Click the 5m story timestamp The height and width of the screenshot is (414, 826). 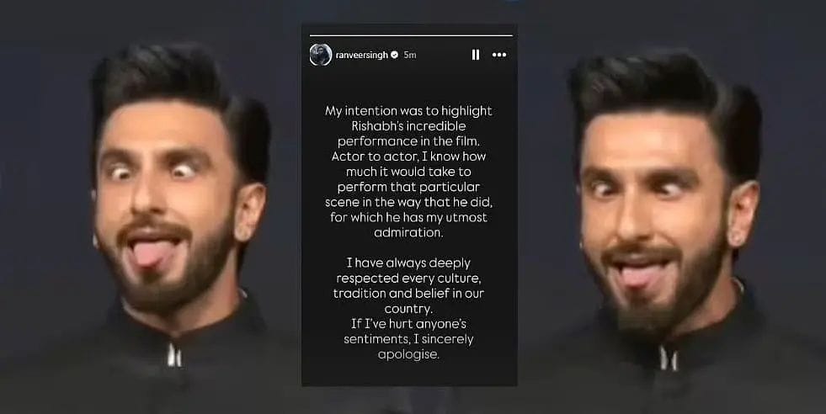[x=410, y=55]
